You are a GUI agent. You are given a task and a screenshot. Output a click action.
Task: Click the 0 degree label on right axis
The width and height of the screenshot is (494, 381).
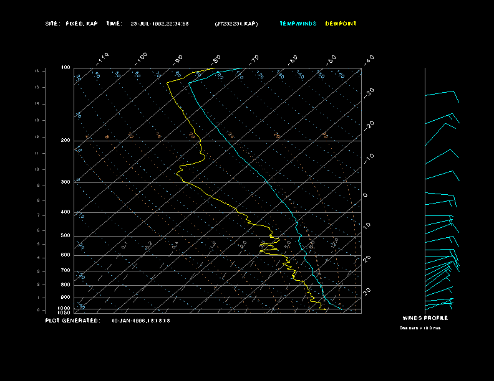coord(366,195)
